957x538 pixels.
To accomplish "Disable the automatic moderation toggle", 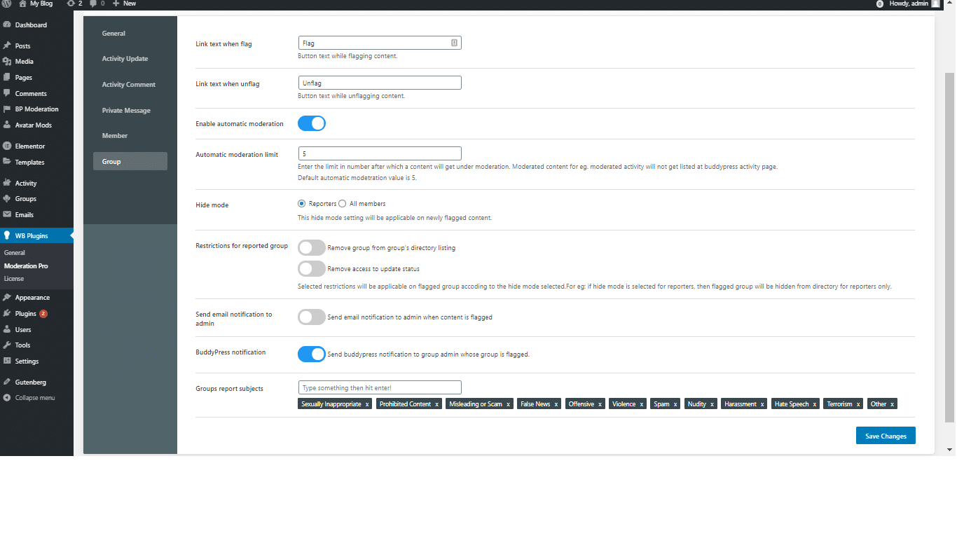I will 312,124.
